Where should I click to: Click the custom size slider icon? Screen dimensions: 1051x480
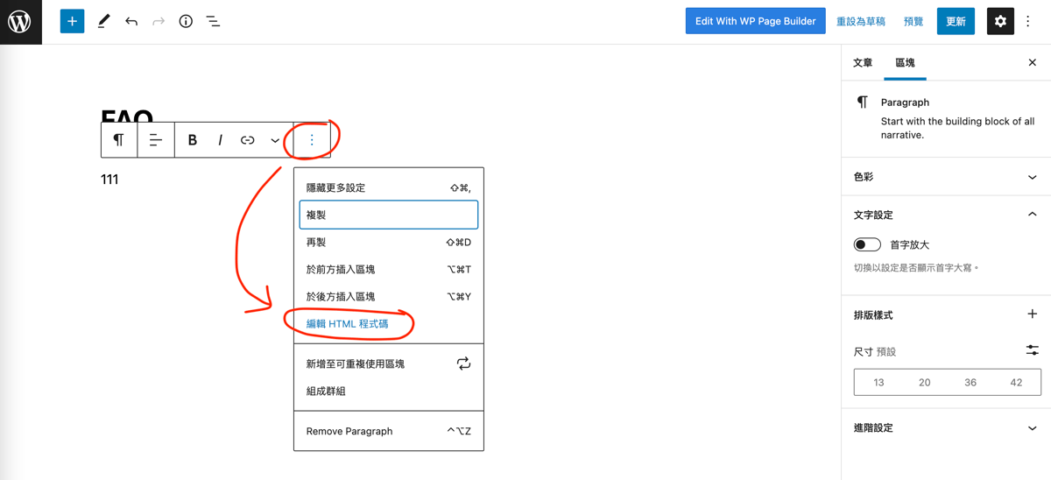coord(1032,350)
